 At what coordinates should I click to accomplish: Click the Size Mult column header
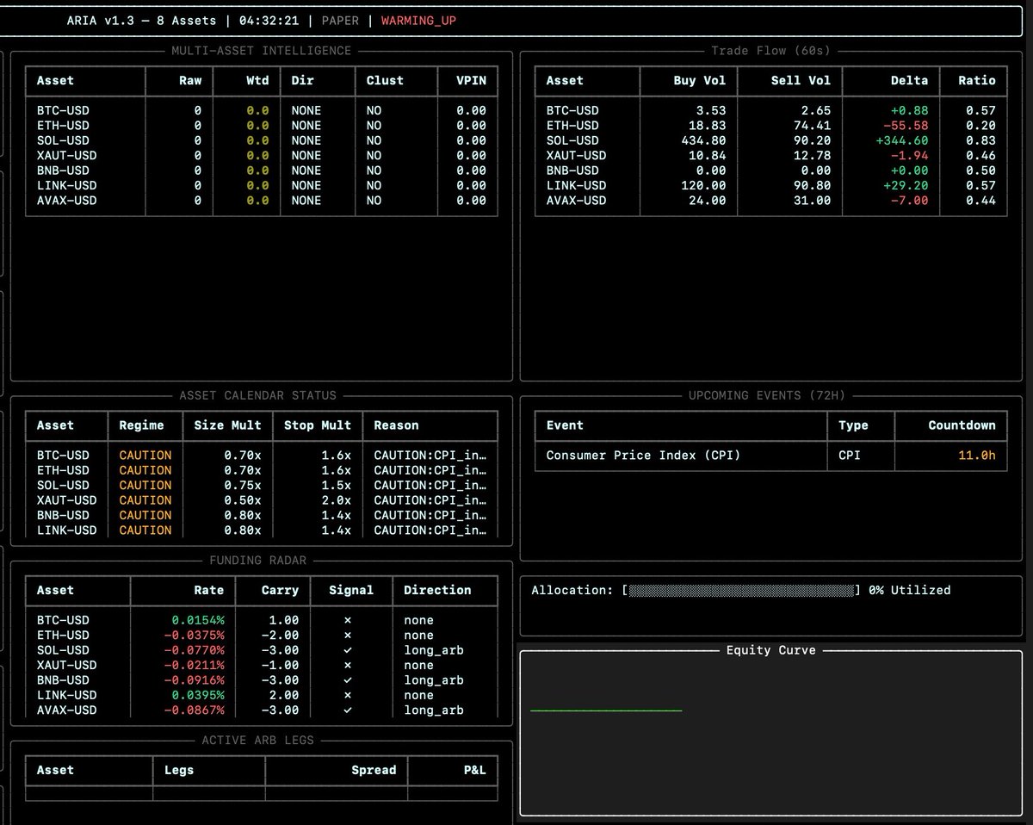(x=227, y=425)
